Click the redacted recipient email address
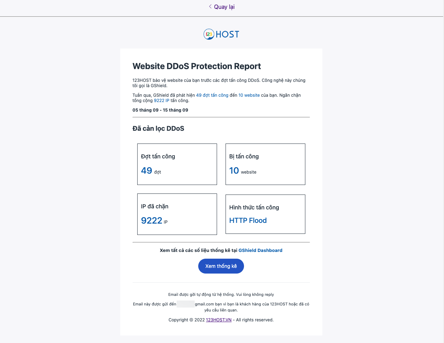Screen dimensions: 444x343 point(186,304)
